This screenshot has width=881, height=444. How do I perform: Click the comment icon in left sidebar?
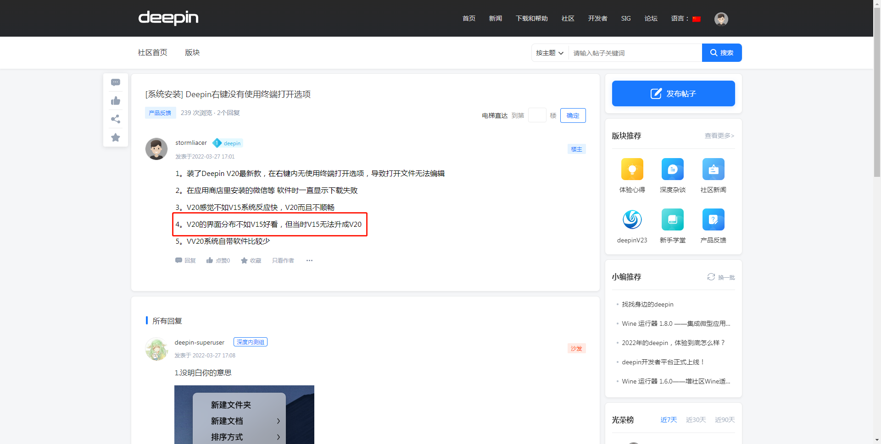[116, 82]
